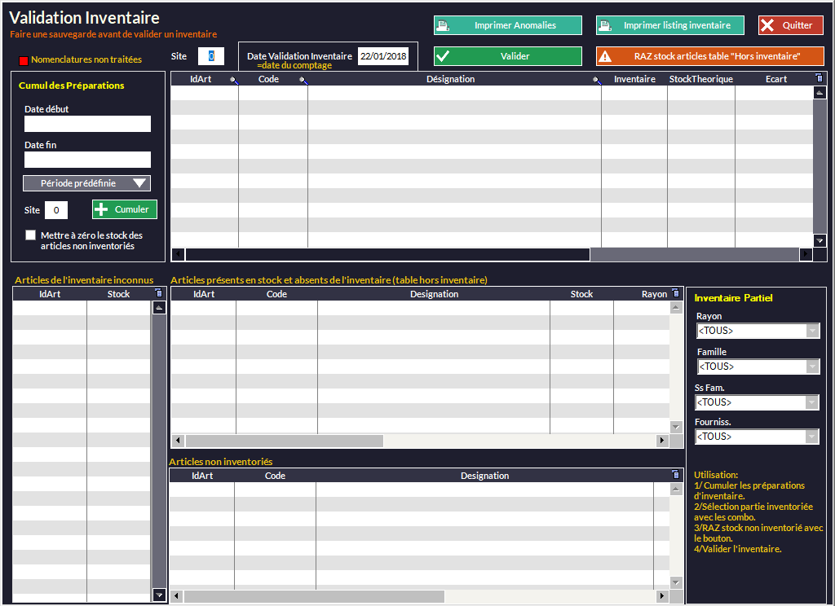Viewport: 835px width, 606px height.
Task: Click search icon in Désignation column header
Action: tap(596, 80)
